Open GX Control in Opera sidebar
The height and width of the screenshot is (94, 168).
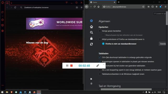point(3,12)
